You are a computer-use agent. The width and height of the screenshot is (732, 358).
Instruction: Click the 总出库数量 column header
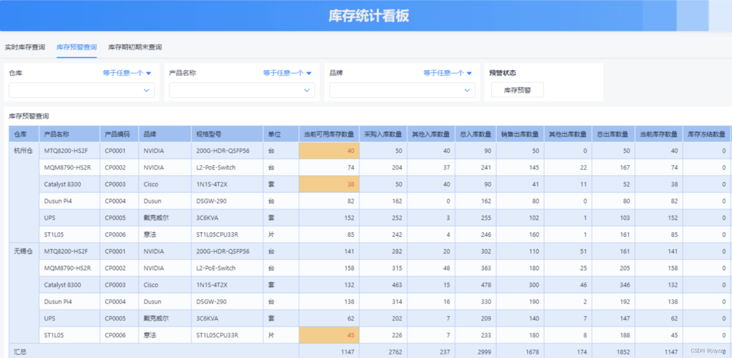pyautogui.click(x=613, y=134)
